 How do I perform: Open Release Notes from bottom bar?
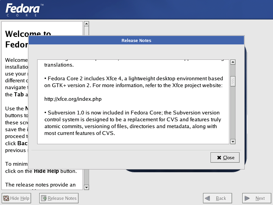point(59,198)
